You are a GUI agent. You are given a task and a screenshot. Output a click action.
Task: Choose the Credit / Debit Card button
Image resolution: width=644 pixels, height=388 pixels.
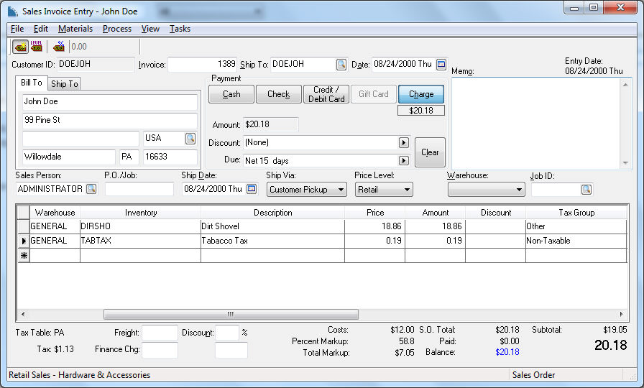(x=326, y=94)
